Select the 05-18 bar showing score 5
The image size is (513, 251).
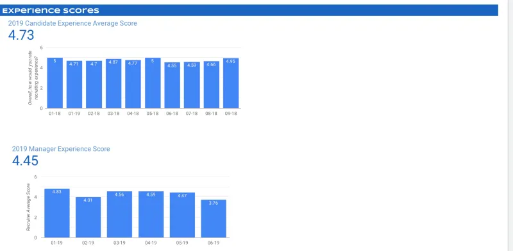tap(153, 83)
